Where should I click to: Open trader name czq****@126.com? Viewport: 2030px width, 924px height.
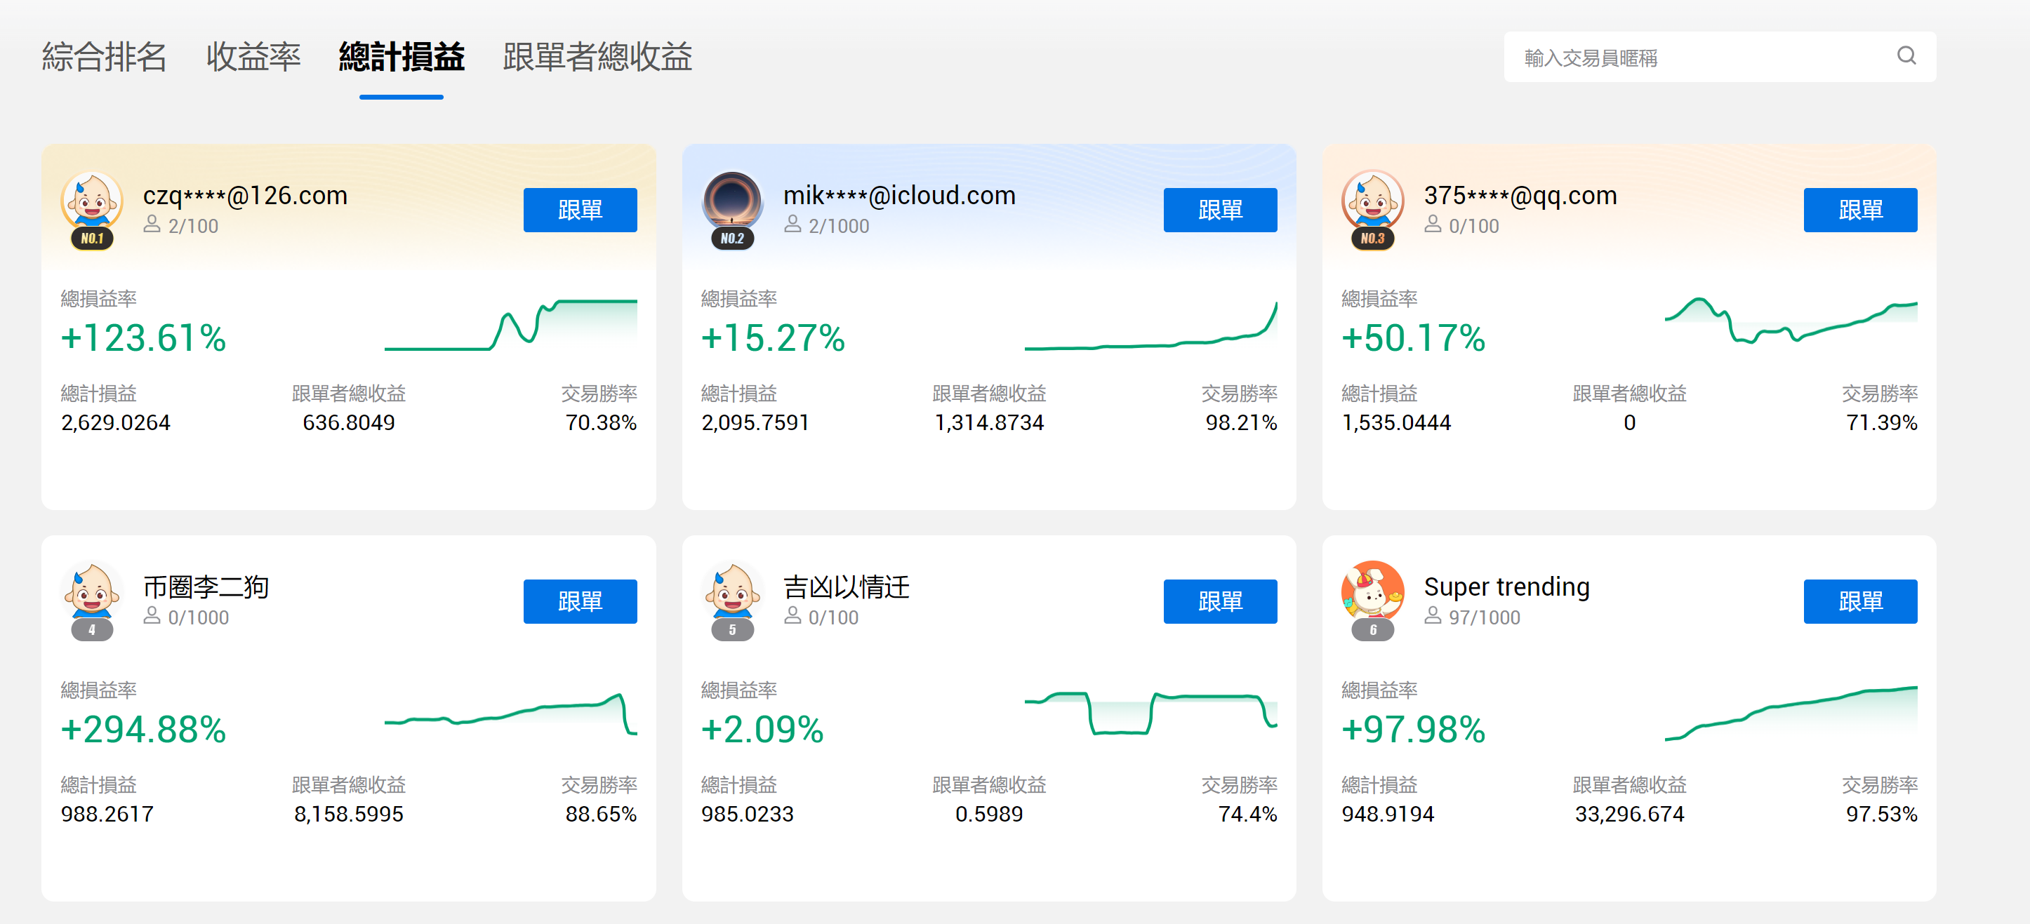point(245,195)
